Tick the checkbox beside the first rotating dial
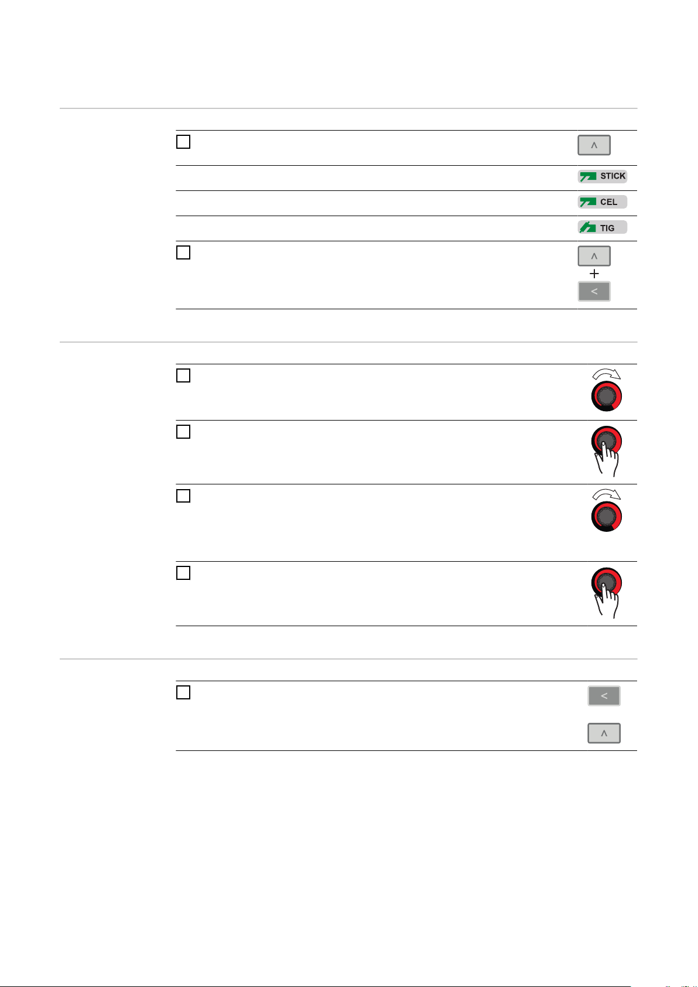Viewport: 698px width, 987px height. [183, 375]
